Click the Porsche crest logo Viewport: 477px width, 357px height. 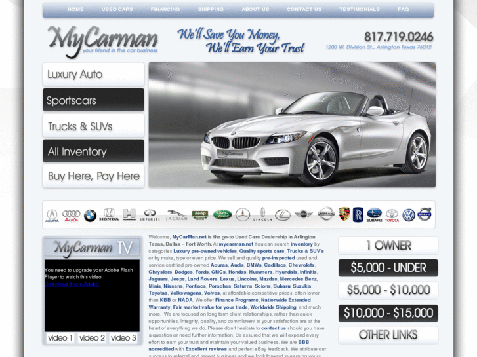[x=344, y=214]
